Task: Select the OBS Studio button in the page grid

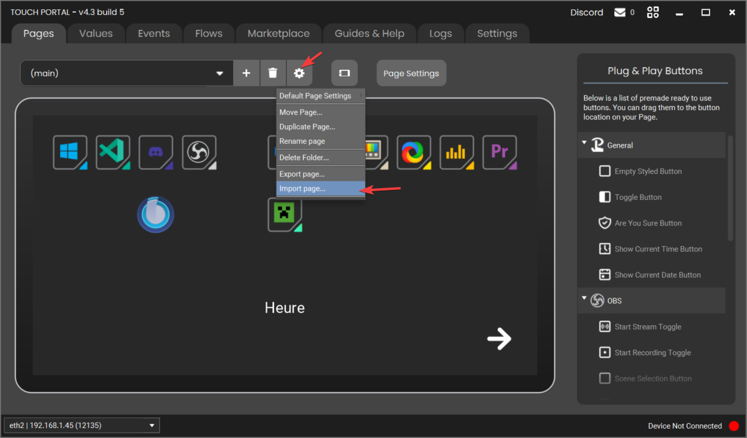Action: click(x=199, y=153)
